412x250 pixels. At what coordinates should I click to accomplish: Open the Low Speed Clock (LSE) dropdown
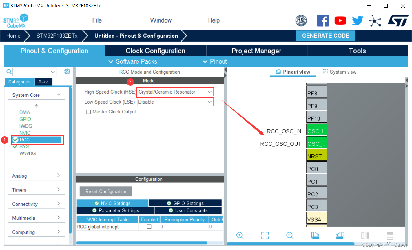(x=175, y=102)
